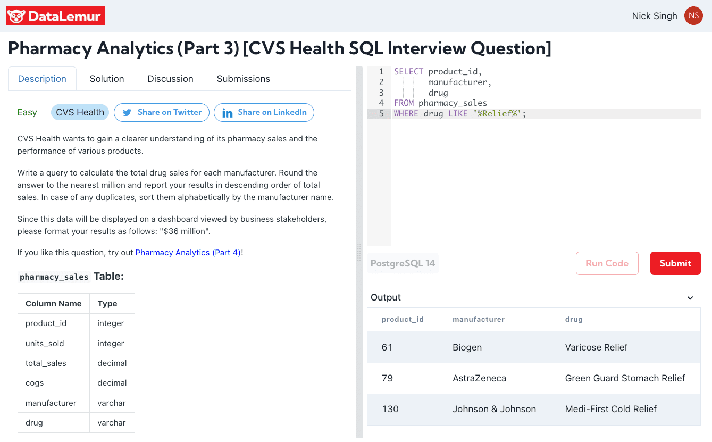Click output cell with product_id 79
This screenshot has height=442, width=712.
pos(387,378)
